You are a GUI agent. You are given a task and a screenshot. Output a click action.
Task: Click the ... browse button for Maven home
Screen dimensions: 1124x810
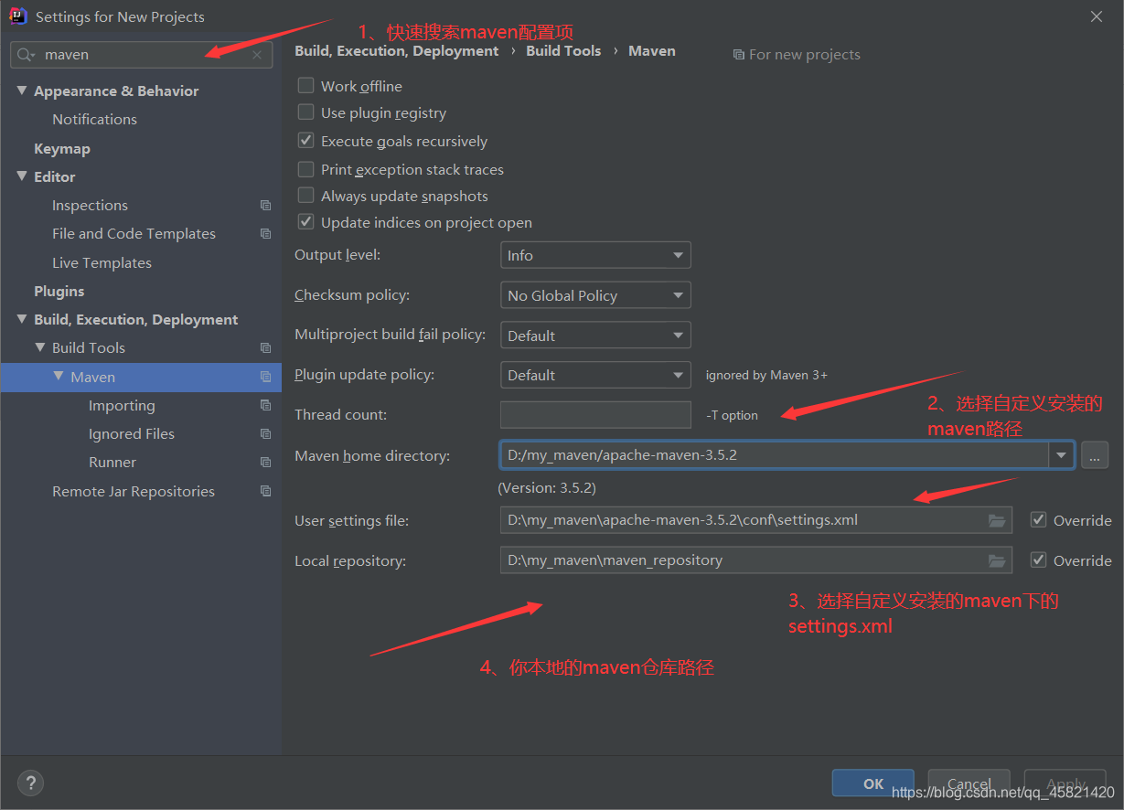tap(1095, 454)
